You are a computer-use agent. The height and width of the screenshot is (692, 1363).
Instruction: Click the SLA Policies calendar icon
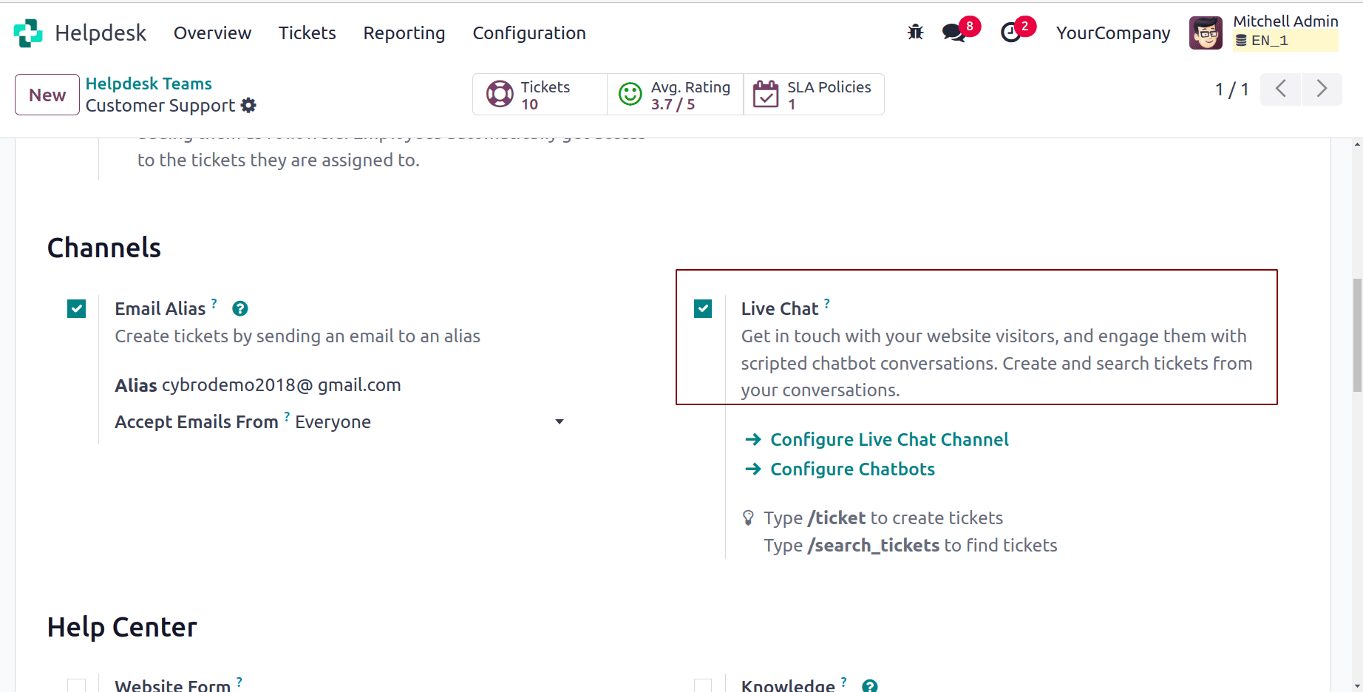coord(767,94)
